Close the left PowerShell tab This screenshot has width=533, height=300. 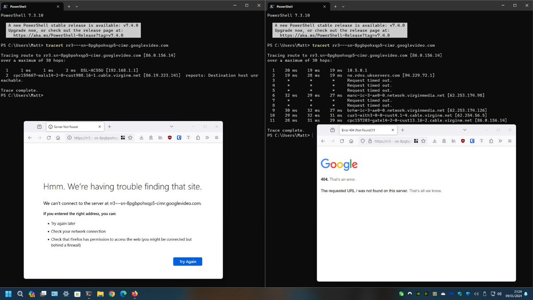(58, 7)
